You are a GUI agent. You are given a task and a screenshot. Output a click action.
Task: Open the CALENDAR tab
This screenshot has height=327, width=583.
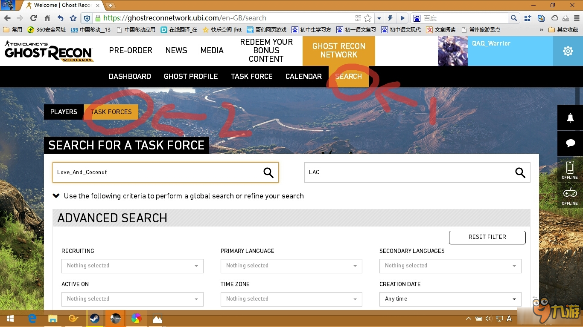[x=303, y=77]
